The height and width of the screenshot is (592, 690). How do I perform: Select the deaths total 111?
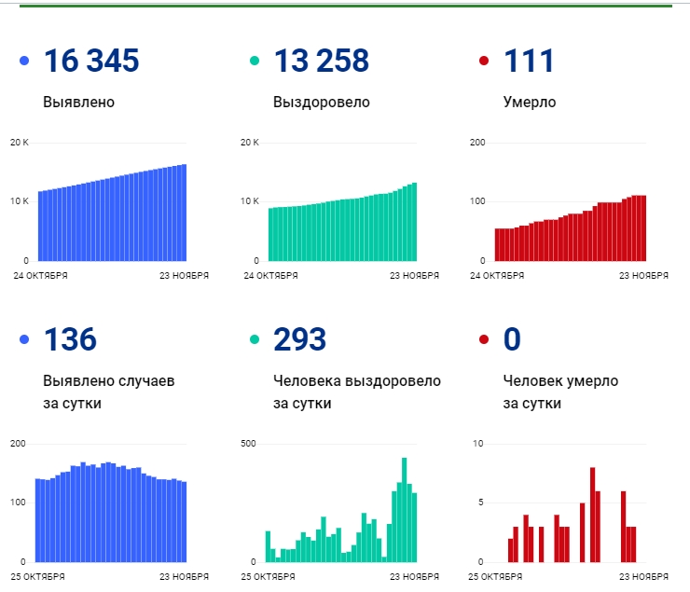point(529,61)
